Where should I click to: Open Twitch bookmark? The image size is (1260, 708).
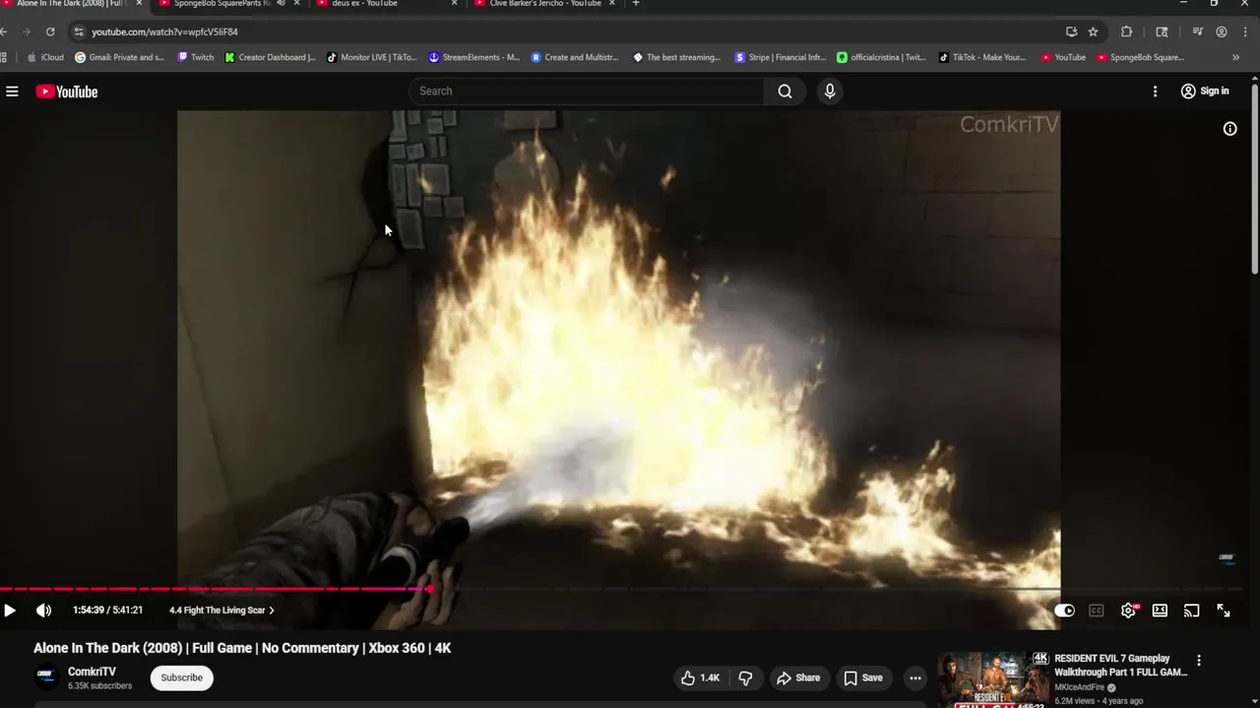tap(195, 58)
